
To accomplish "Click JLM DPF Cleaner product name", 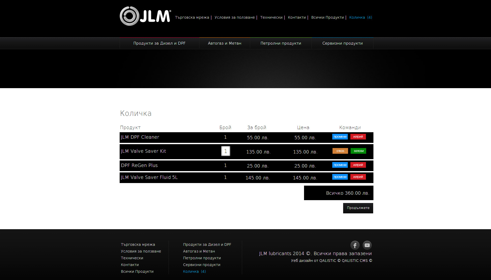I will pos(140,137).
